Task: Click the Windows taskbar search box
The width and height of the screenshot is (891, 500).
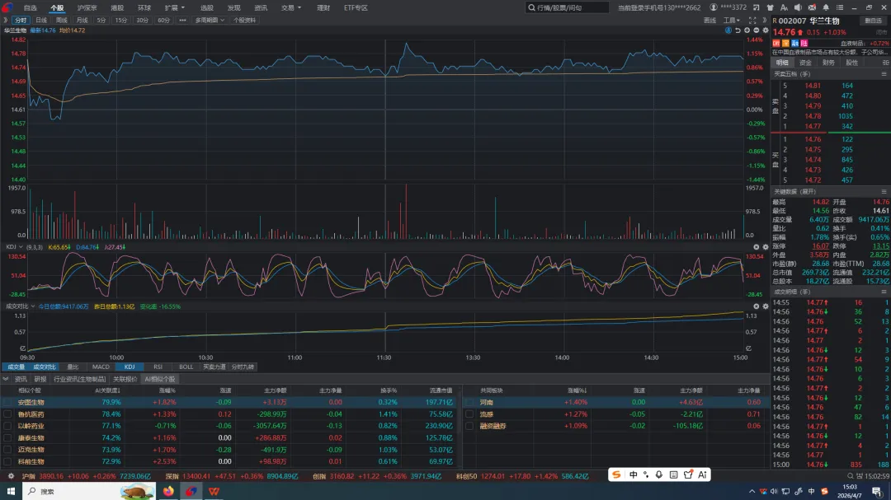Action: (90, 491)
